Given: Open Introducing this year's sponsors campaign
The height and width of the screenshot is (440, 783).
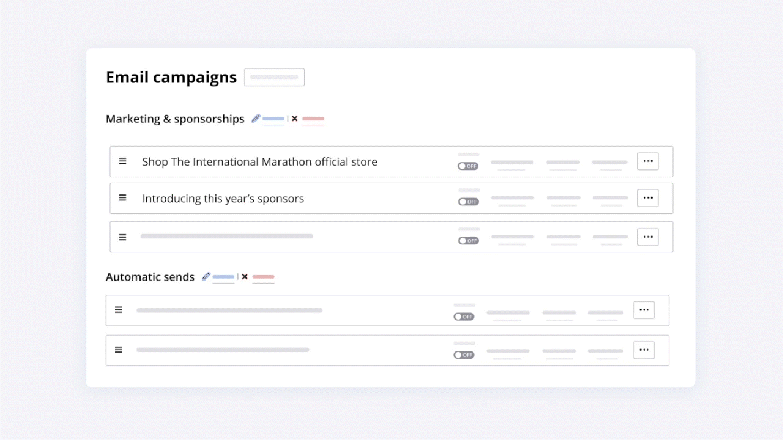Looking at the screenshot, I should point(223,199).
